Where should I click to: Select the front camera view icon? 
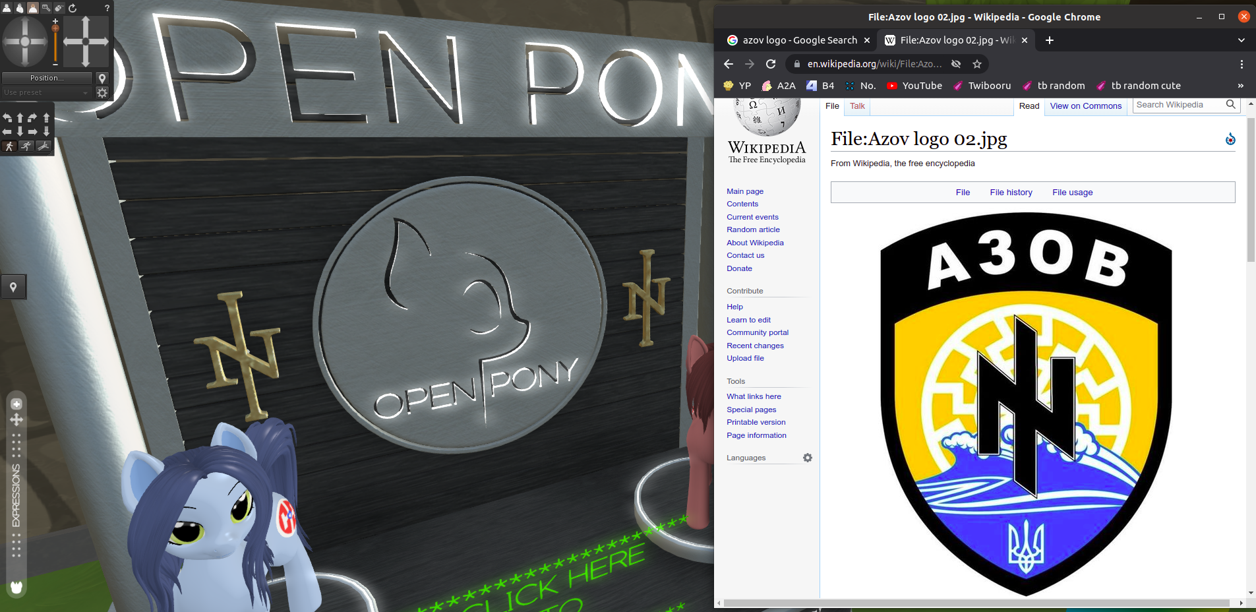(x=7, y=8)
